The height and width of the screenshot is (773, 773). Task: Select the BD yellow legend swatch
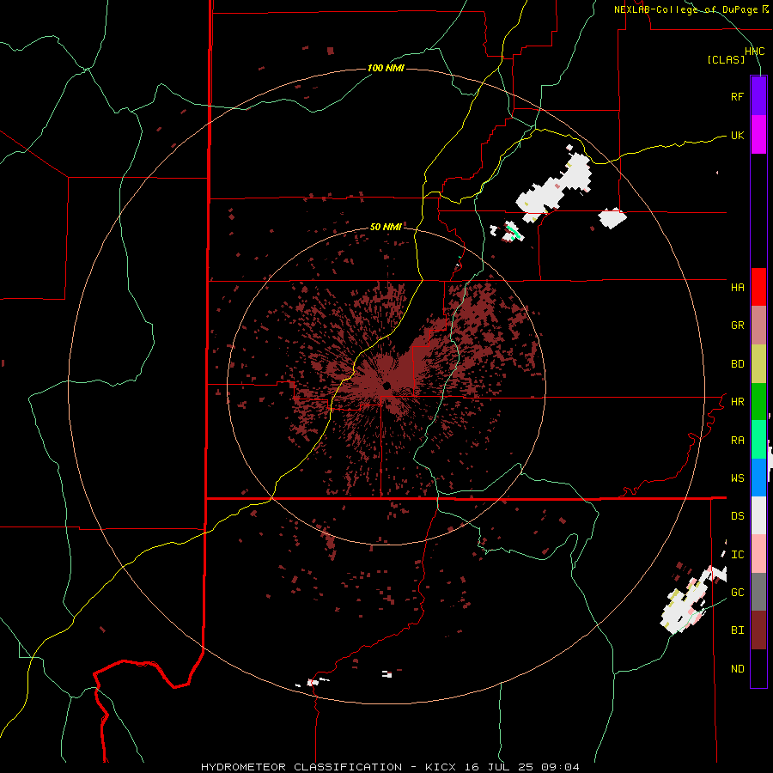click(758, 364)
